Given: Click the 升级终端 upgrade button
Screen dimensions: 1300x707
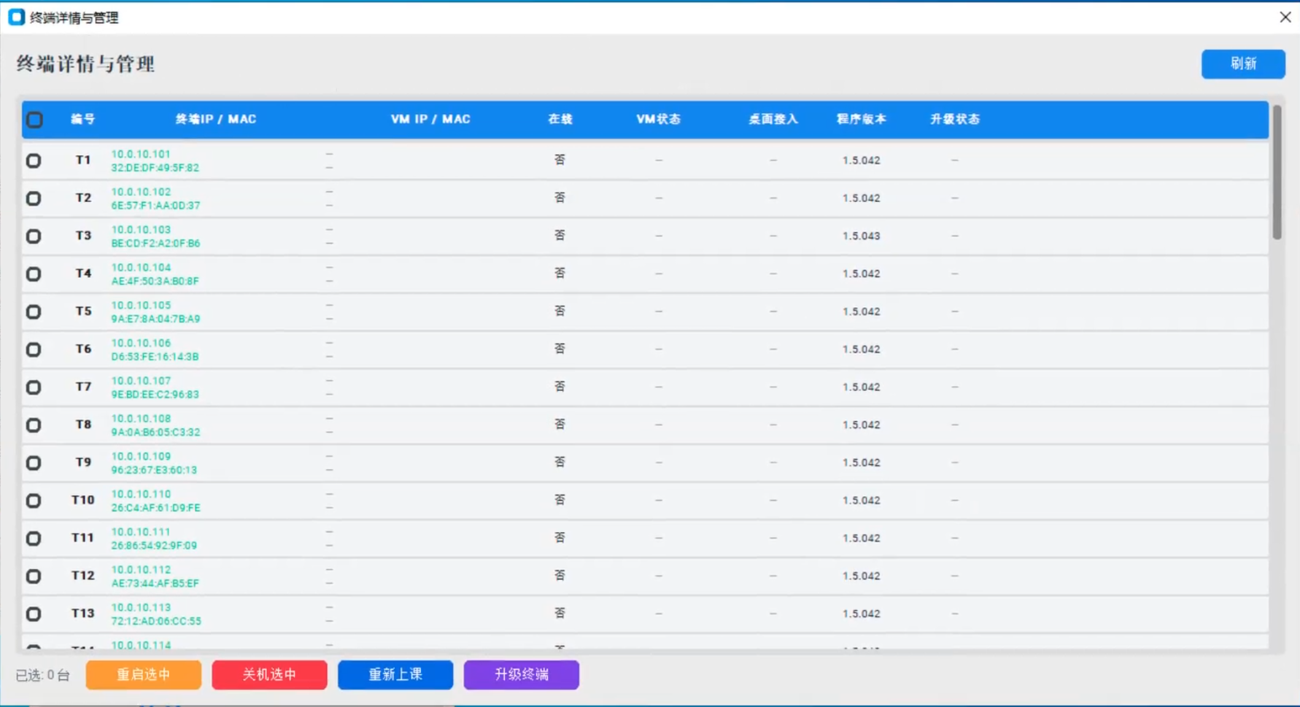Looking at the screenshot, I should pos(521,674).
